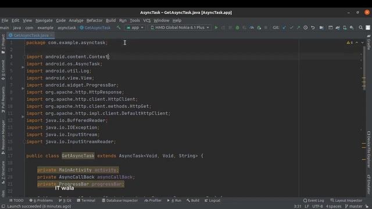
Task: Change UTF-8 file encoding in status bar
Action: pos(317,207)
